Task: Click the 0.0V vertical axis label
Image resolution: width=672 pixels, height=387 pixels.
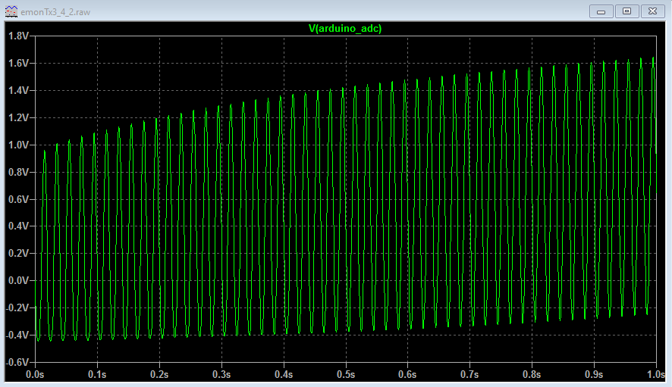Action: point(18,280)
